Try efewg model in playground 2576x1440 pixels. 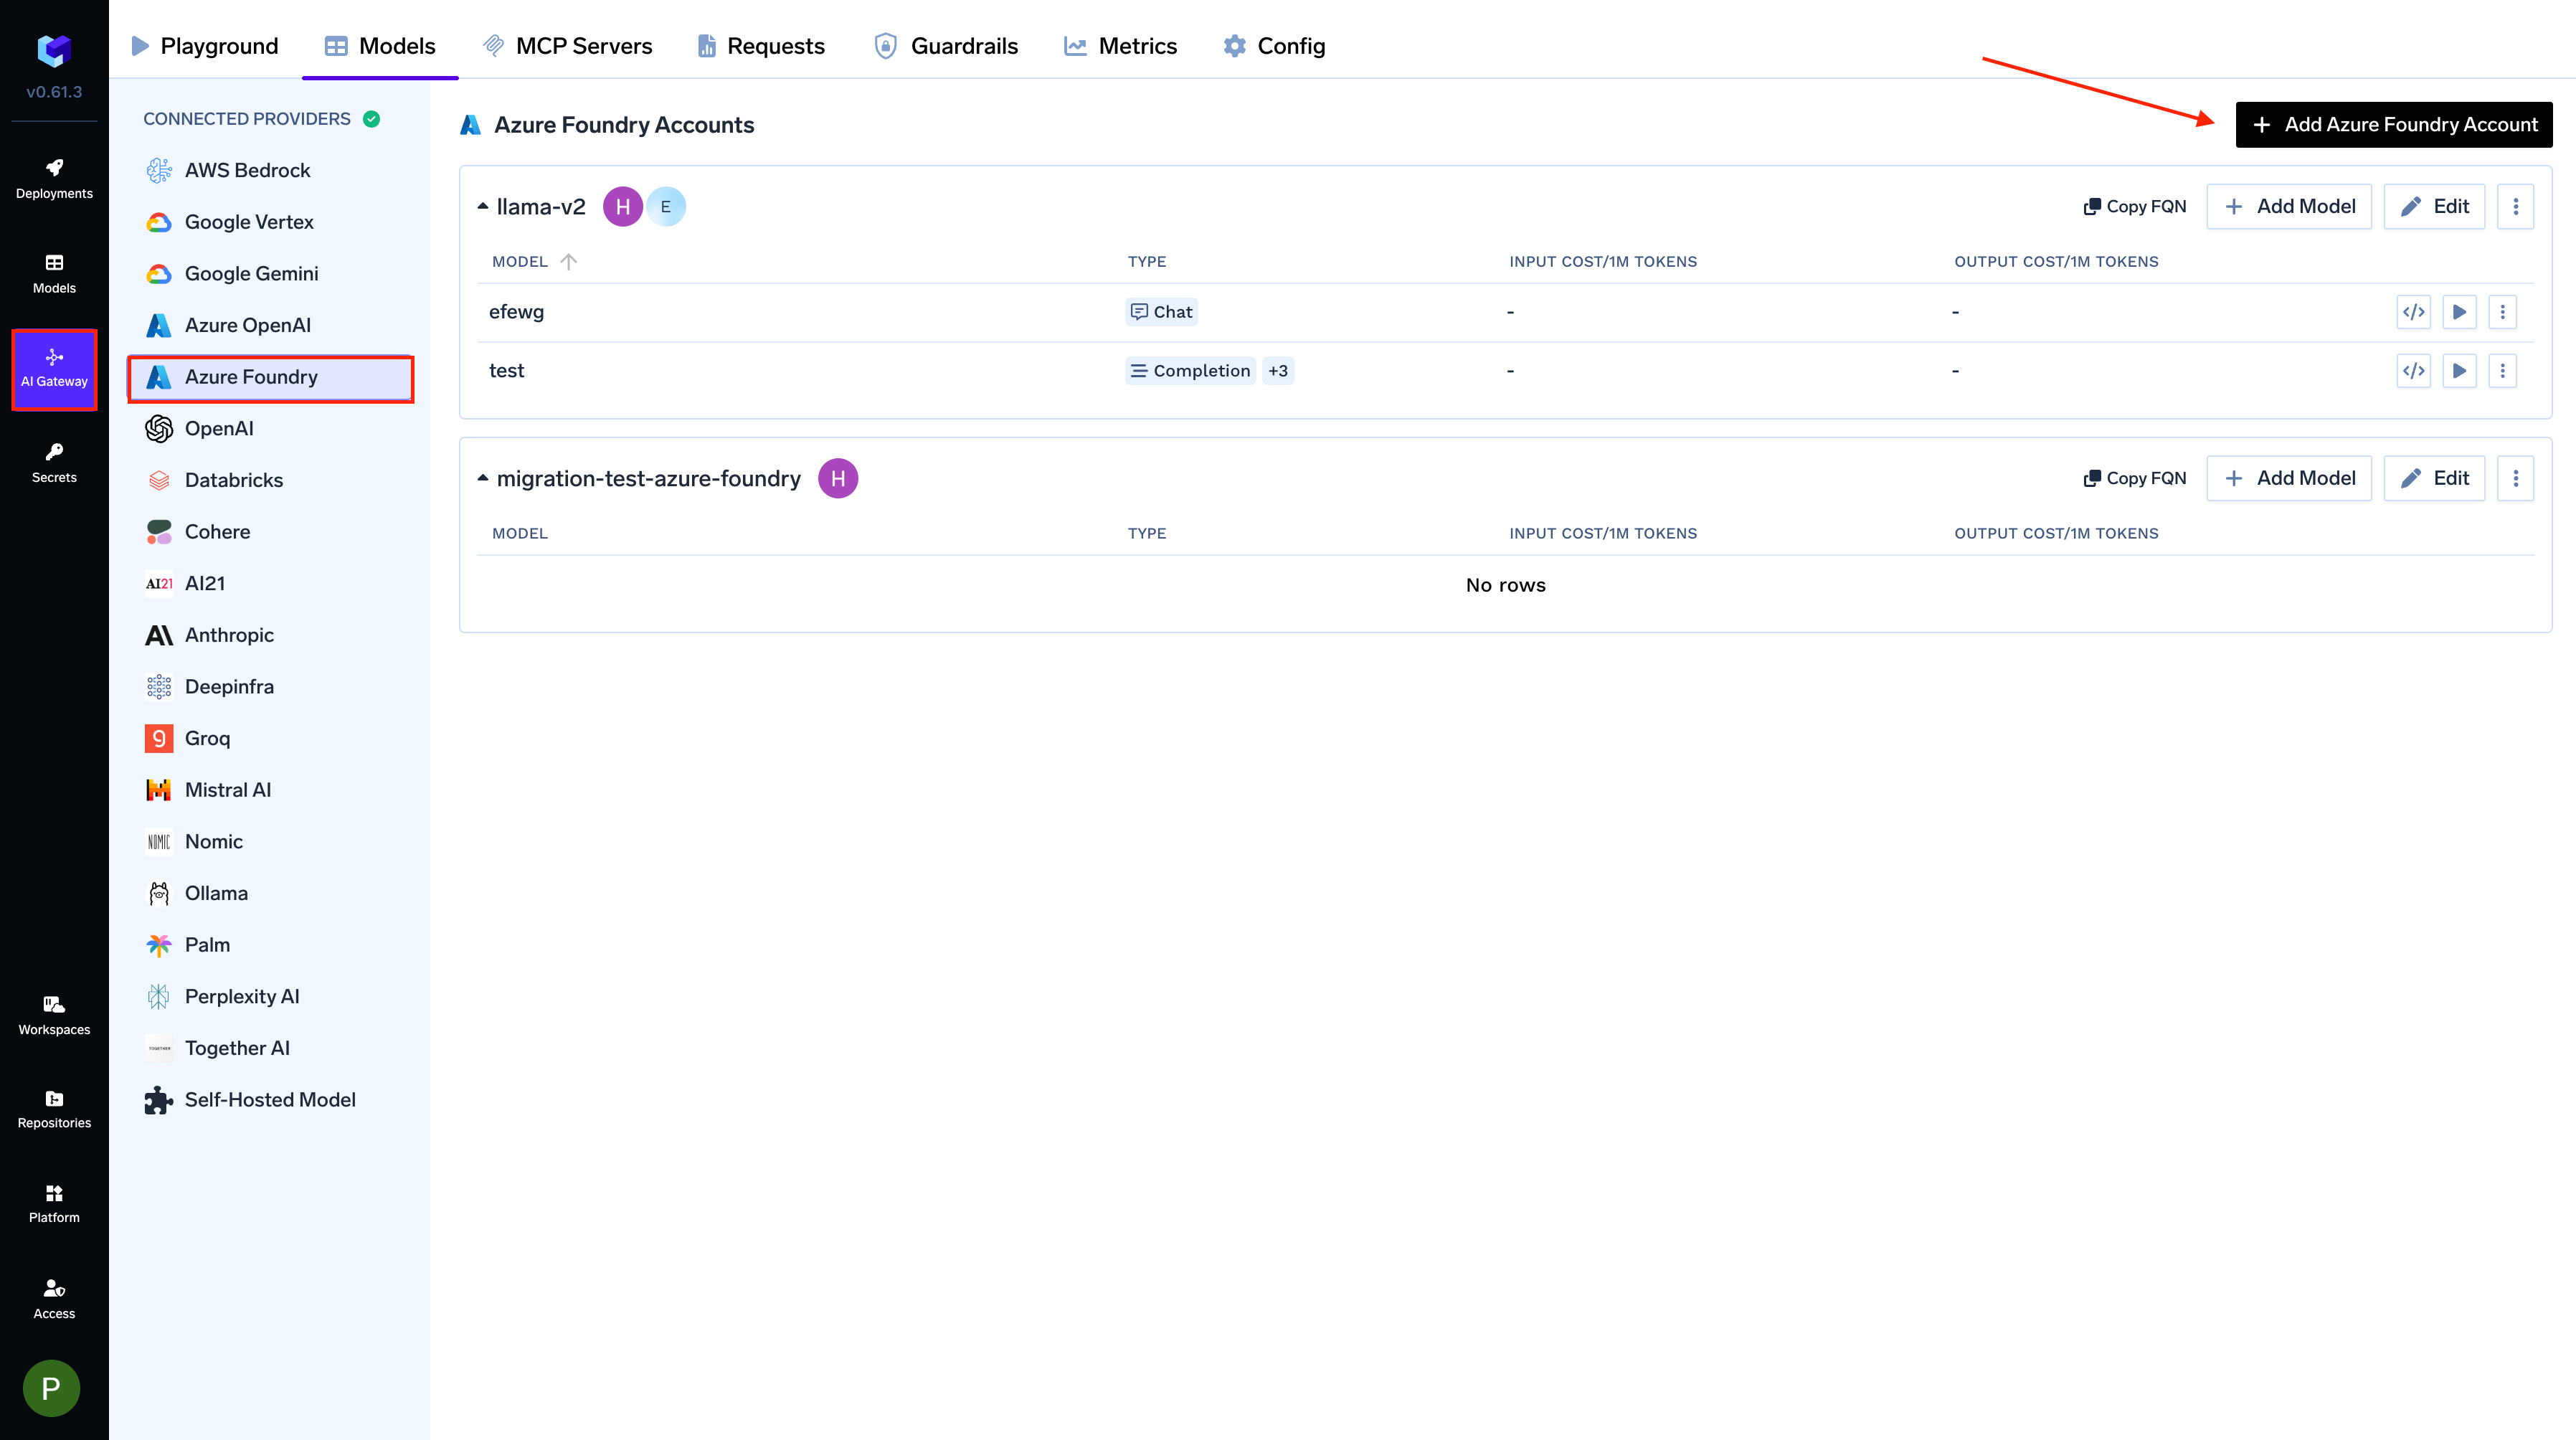(2459, 312)
